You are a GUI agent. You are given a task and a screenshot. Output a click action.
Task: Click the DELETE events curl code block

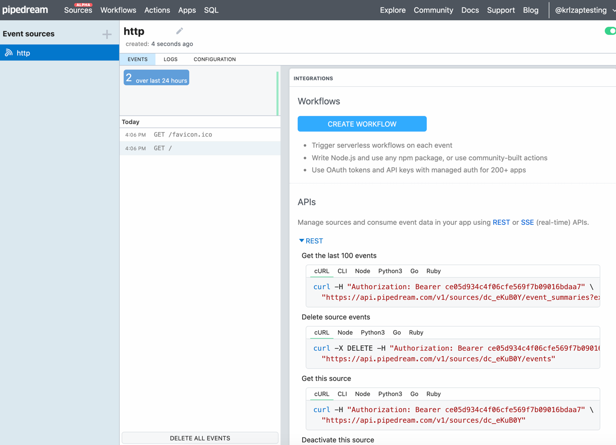[453, 354]
